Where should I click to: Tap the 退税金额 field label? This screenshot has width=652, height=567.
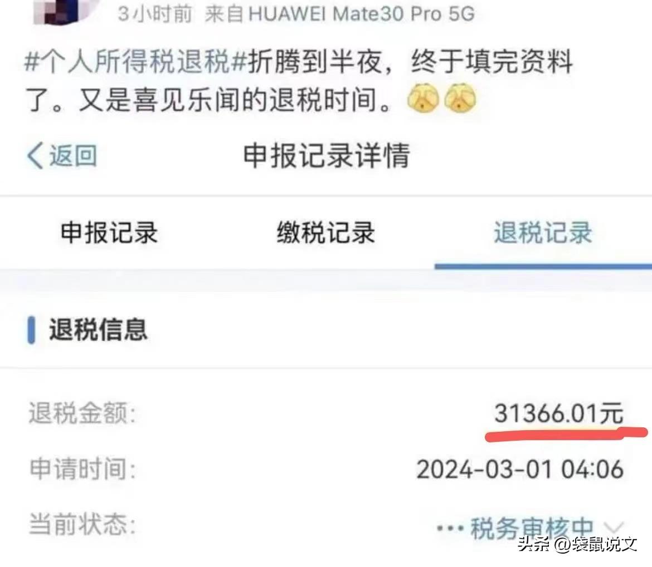[82, 413]
